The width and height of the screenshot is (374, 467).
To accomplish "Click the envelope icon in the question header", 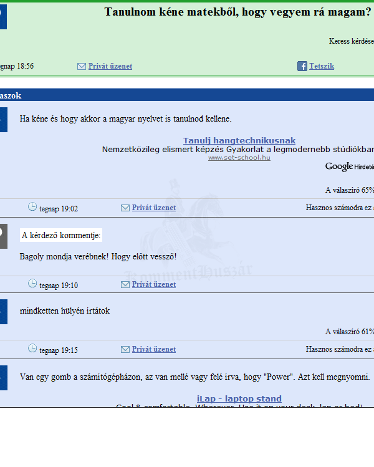I will point(82,66).
